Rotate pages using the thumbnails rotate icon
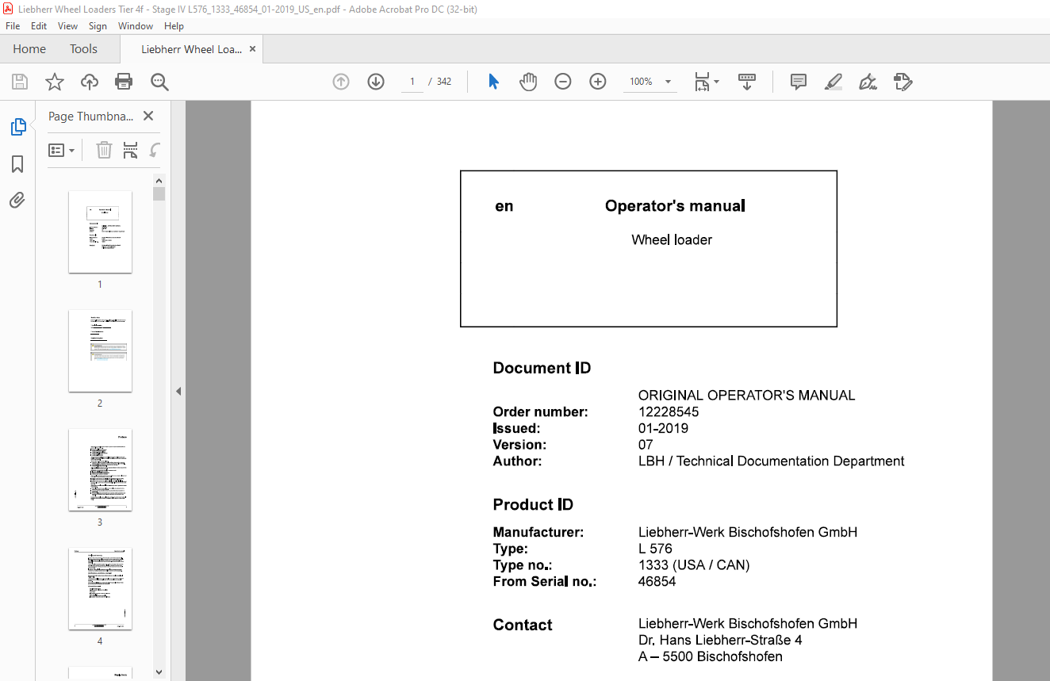This screenshot has width=1050, height=681. (x=155, y=150)
